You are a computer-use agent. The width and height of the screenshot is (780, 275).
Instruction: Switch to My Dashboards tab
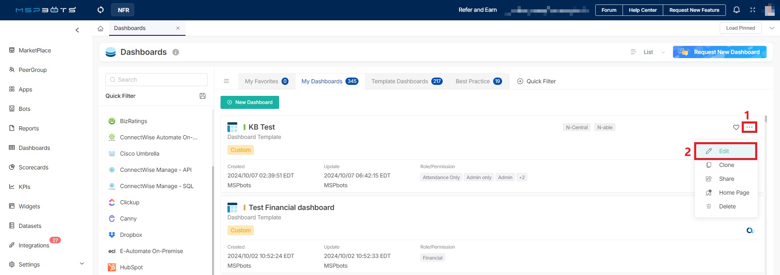click(x=330, y=81)
